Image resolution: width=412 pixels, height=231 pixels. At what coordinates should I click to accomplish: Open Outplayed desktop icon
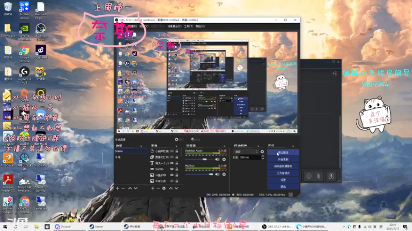41,52
